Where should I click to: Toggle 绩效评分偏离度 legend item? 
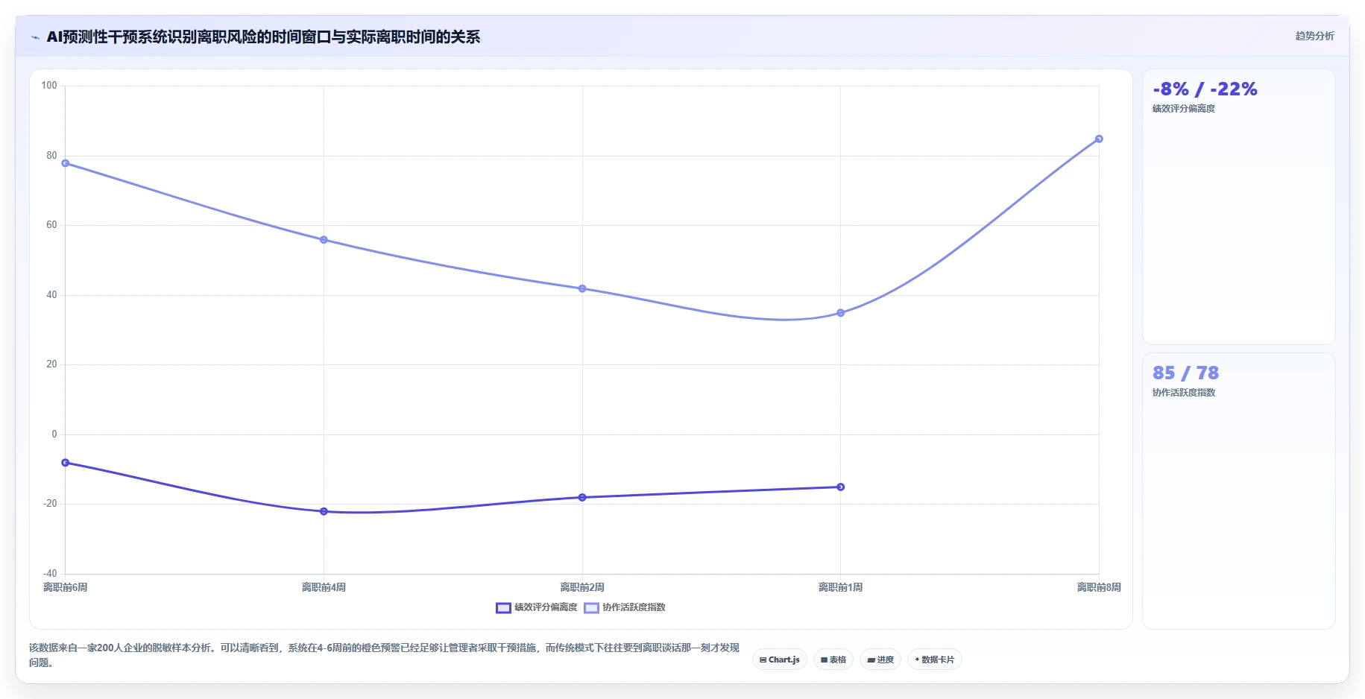coord(536,607)
